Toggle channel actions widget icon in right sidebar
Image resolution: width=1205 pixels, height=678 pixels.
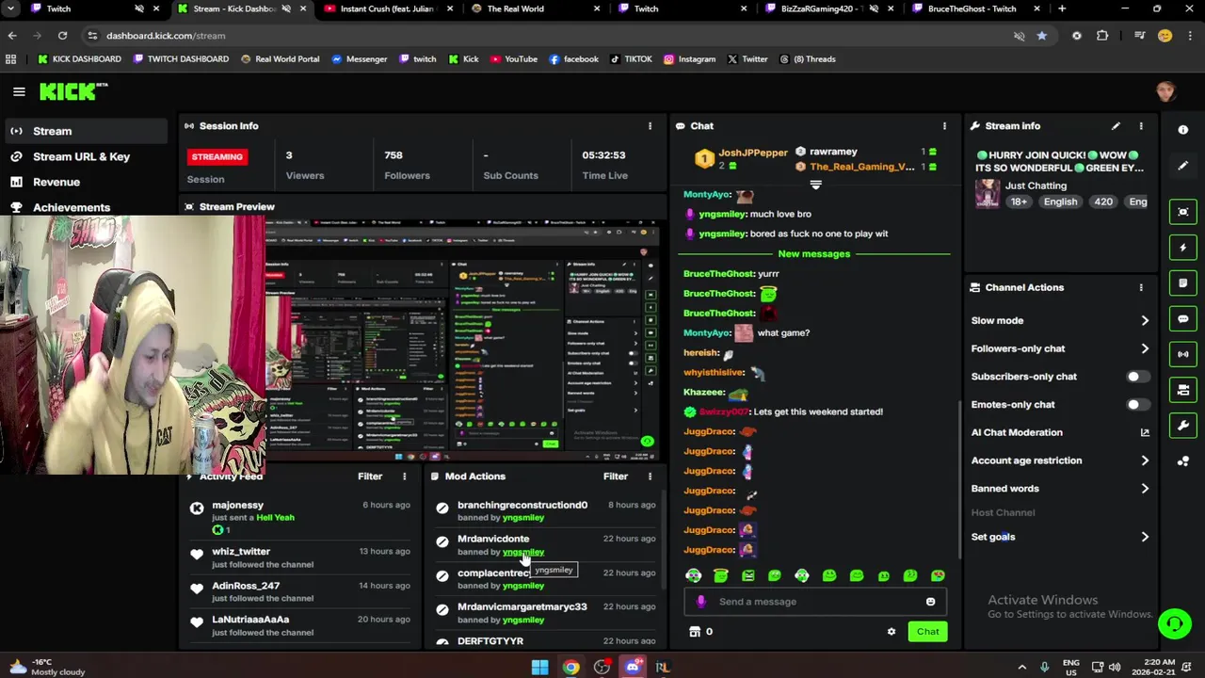coord(1183,390)
